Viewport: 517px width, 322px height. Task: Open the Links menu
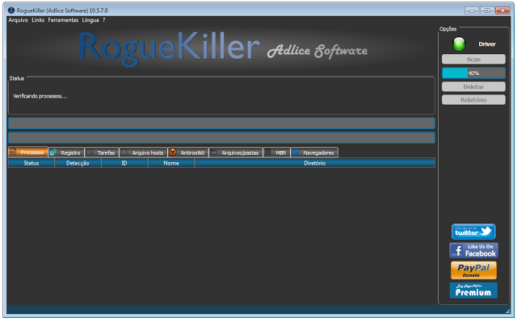(38, 20)
